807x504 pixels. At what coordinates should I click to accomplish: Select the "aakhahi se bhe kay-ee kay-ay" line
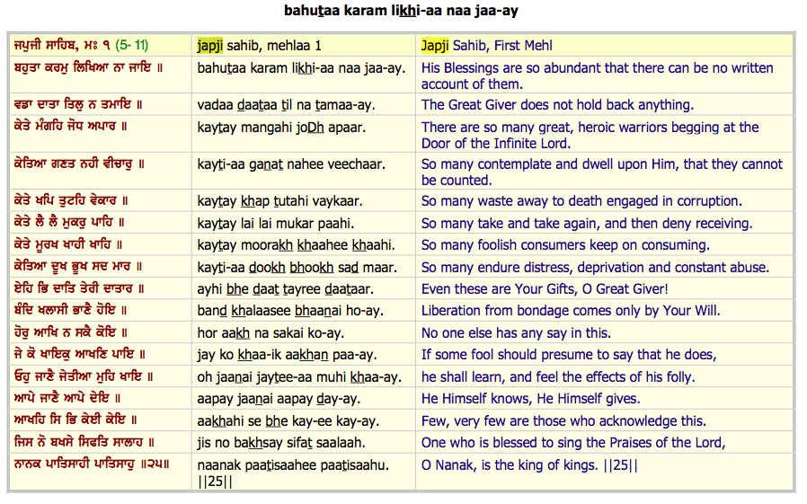pos(288,421)
